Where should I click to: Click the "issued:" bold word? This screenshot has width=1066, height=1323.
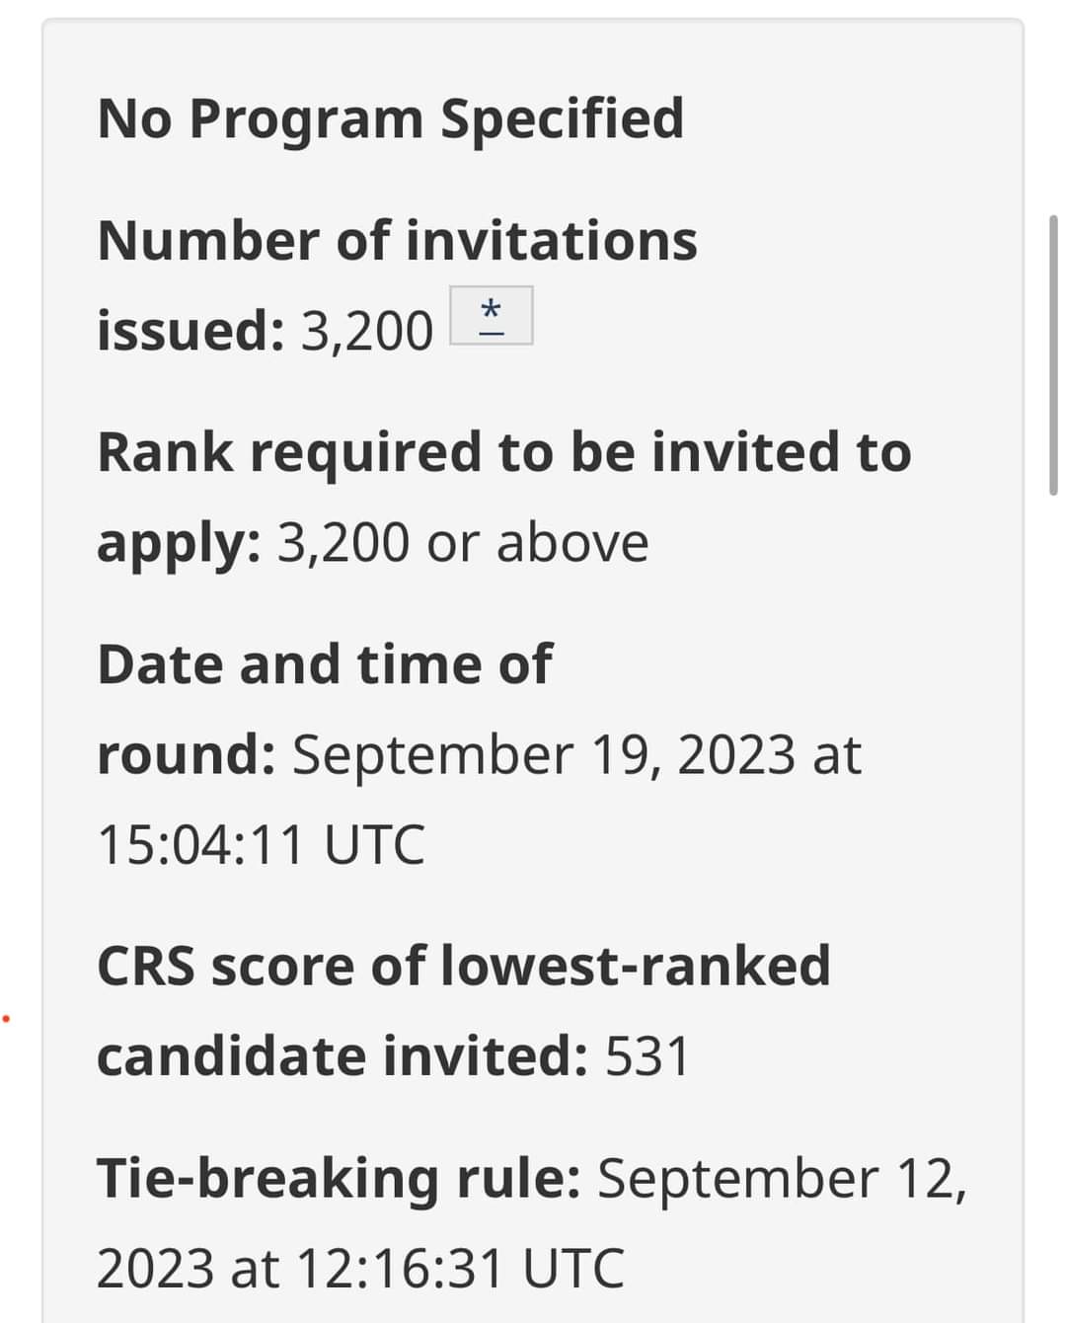tap(191, 330)
